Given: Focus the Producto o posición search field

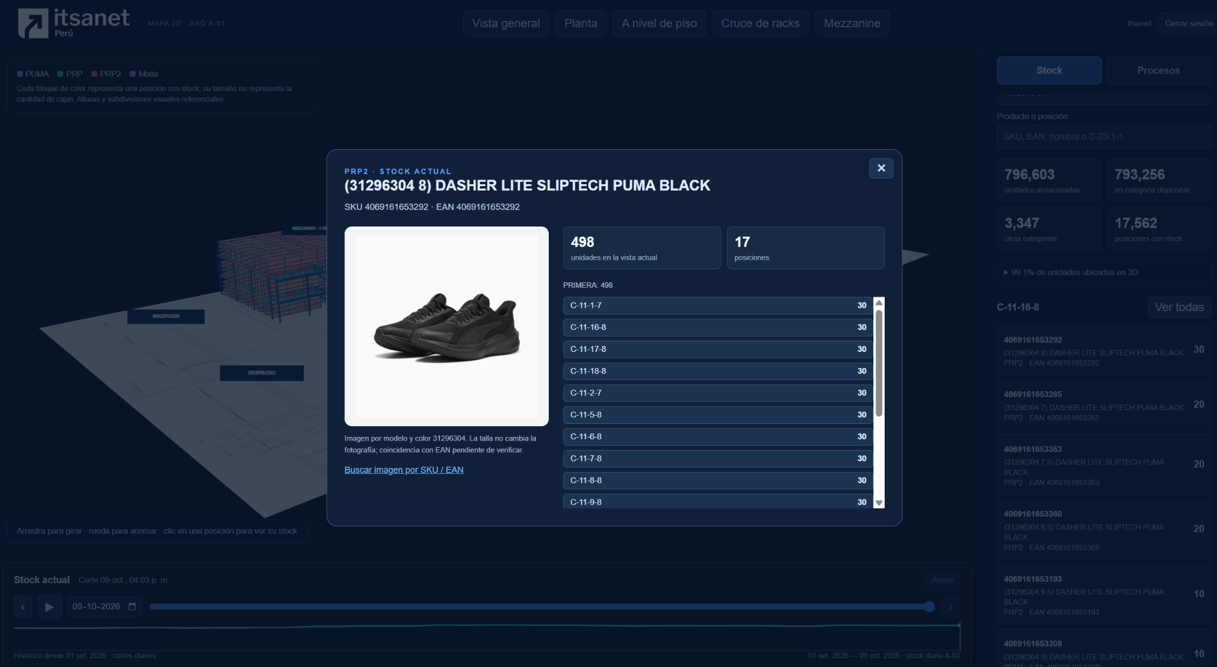Looking at the screenshot, I should [1103, 136].
